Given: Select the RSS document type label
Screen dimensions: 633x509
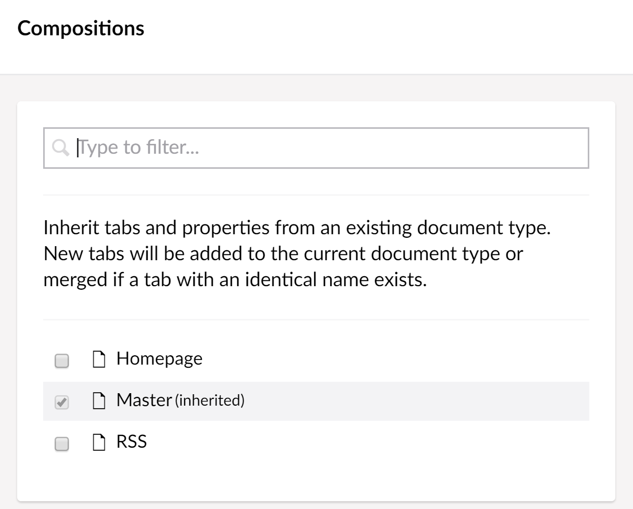Looking at the screenshot, I should [x=132, y=441].
